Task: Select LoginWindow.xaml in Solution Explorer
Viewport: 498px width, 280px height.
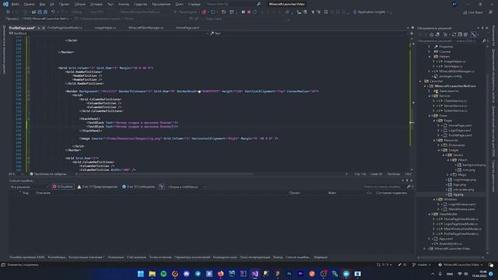Action: pos(461,204)
